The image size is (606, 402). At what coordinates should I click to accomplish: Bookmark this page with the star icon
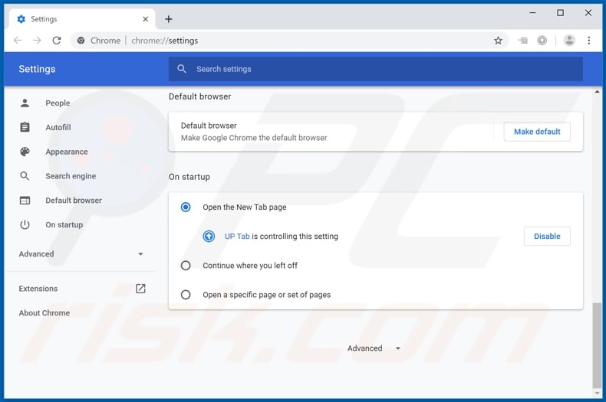pos(498,41)
